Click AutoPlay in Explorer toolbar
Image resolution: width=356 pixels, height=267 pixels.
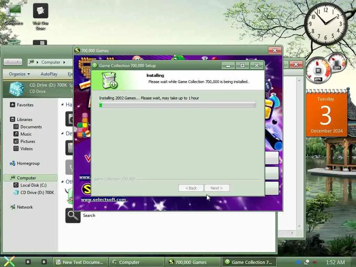49,74
